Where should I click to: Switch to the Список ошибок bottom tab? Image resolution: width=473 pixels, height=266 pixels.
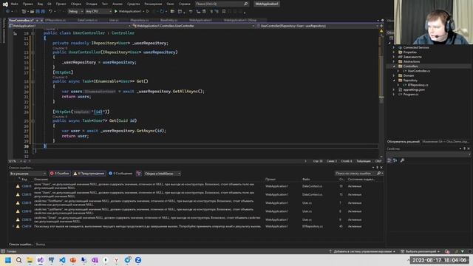point(21,245)
